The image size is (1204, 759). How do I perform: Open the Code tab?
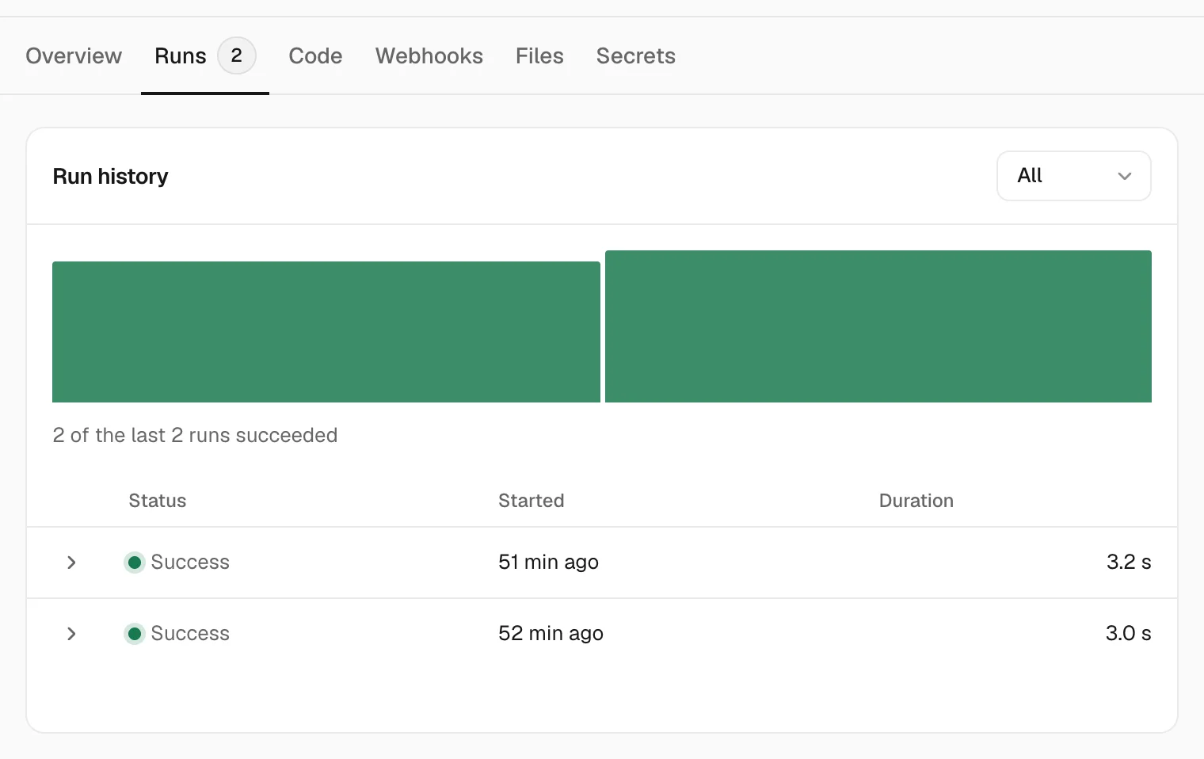[315, 55]
